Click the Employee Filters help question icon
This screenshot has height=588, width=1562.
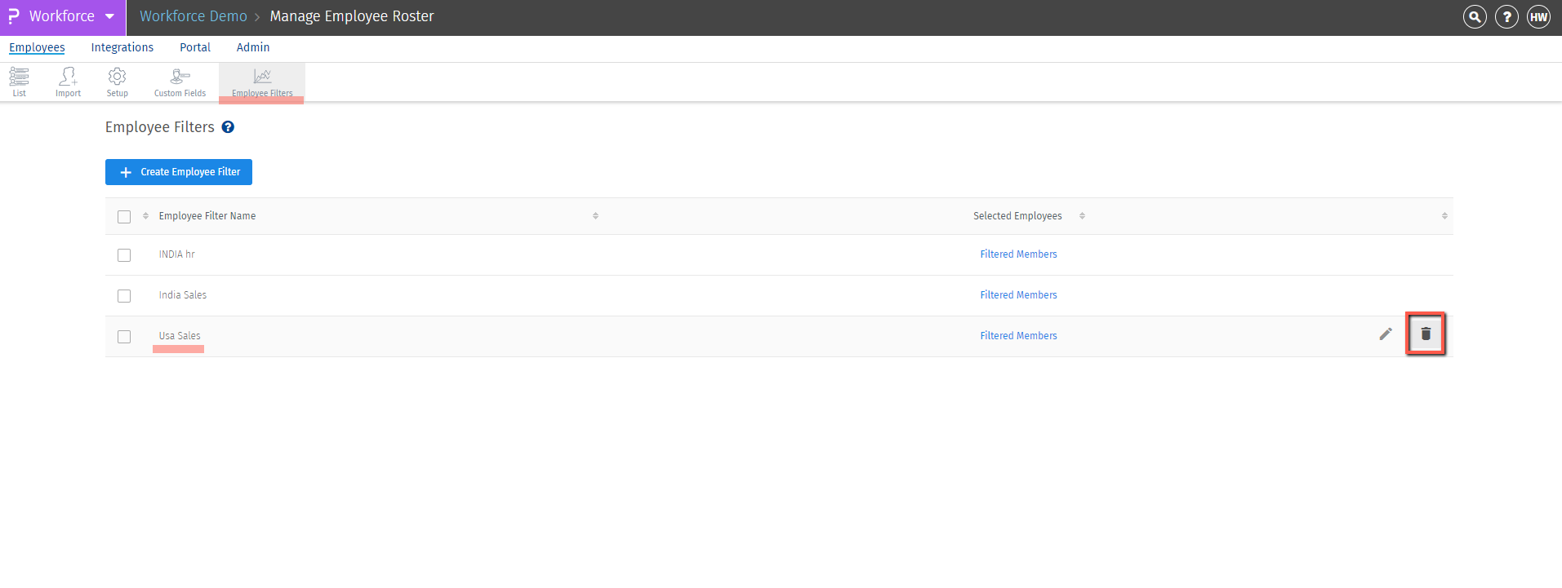click(x=228, y=127)
